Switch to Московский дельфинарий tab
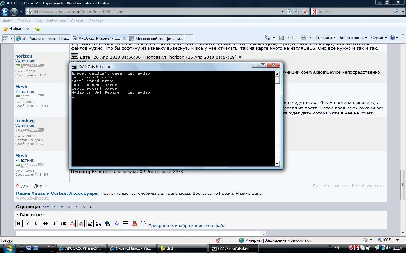Viewport: 406px width, 253px height. [156, 38]
